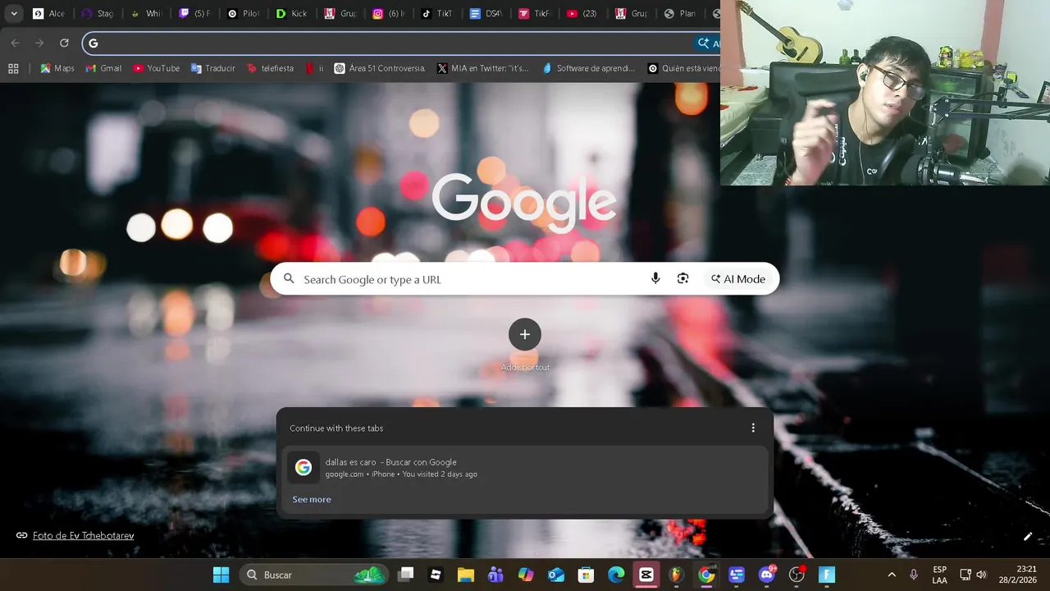Open the apps grid in bookmarks bar

[13, 68]
